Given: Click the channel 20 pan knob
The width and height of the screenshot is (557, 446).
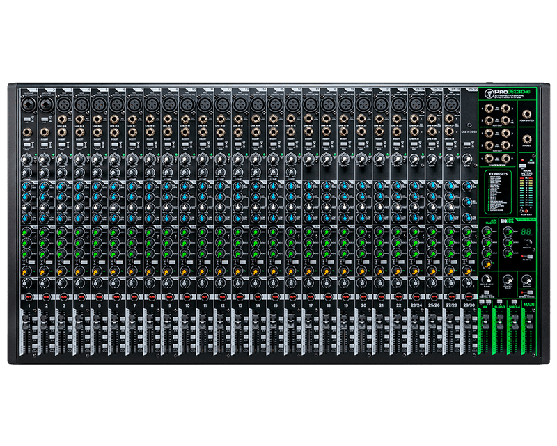Looking at the screenshot, I should 361,284.
